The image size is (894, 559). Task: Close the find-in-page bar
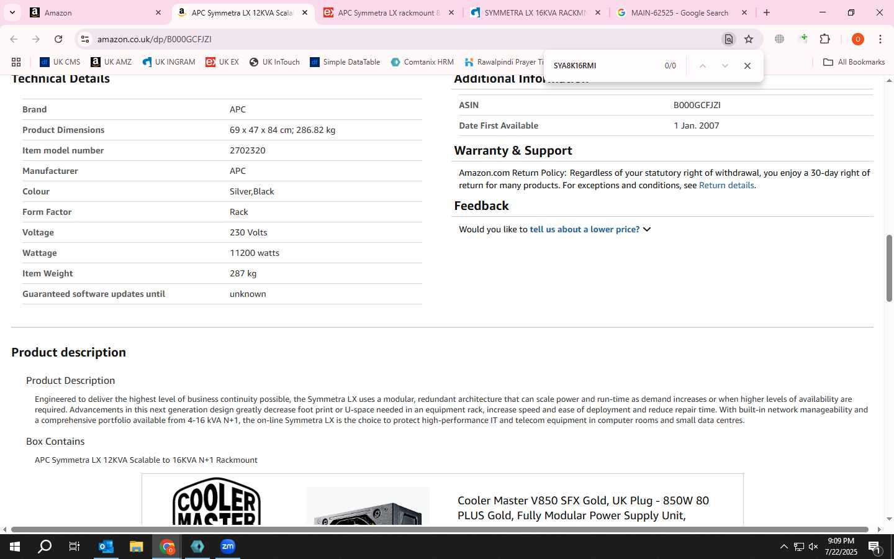[747, 66]
